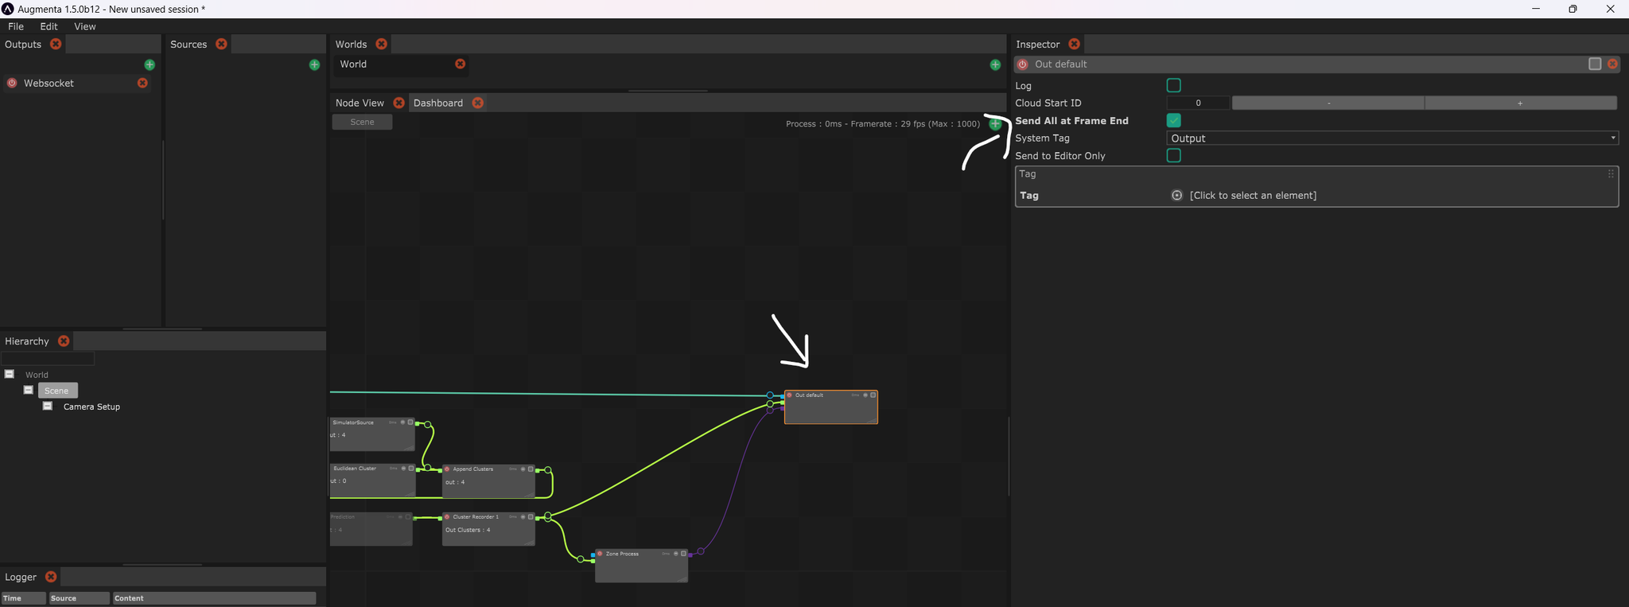This screenshot has width=1629, height=607.
Task: Switch to the Dashboard tab
Action: (x=437, y=103)
